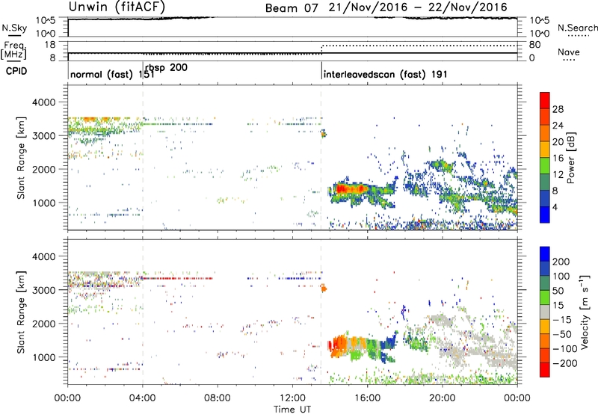Click the 'interleavedscan (fast) 191' CPID label

pyautogui.click(x=385, y=74)
